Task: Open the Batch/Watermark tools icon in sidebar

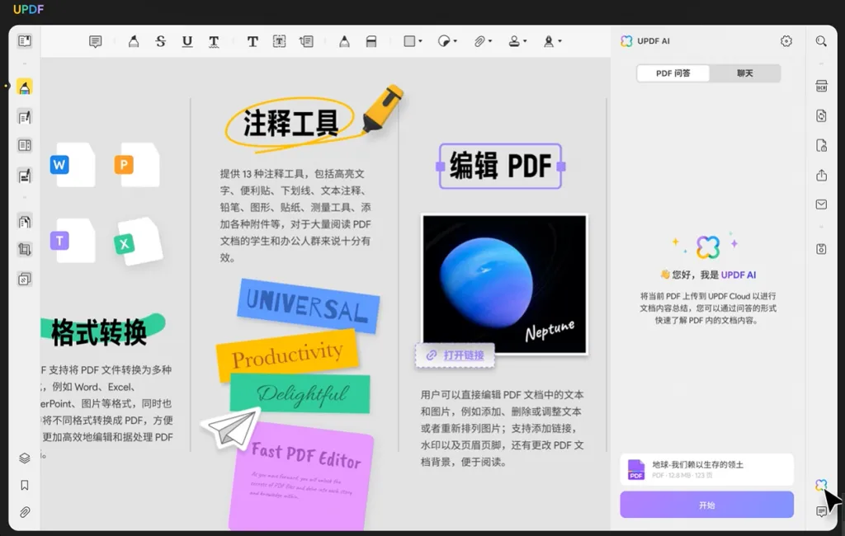Action: (x=24, y=279)
